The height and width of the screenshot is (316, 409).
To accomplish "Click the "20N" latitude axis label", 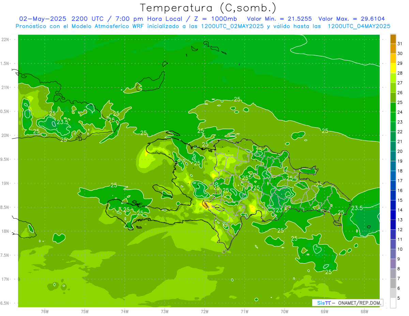I will [5, 135].
